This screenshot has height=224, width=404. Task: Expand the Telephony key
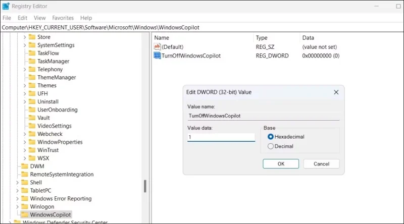click(25, 69)
